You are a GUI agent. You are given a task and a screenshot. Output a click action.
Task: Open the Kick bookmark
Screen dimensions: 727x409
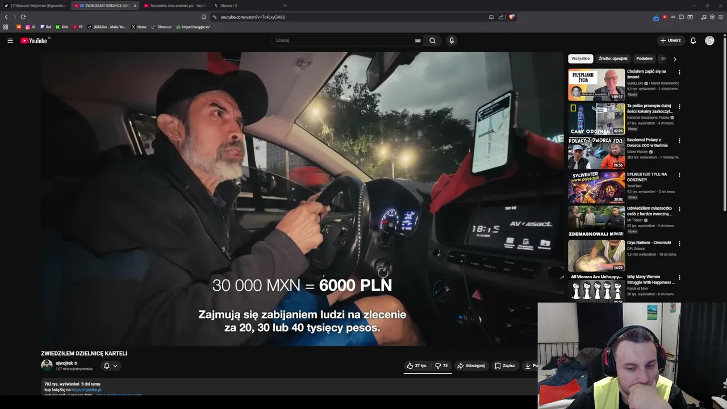point(62,27)
